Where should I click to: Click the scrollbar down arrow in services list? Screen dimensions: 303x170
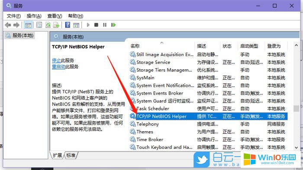pos(296,148)
